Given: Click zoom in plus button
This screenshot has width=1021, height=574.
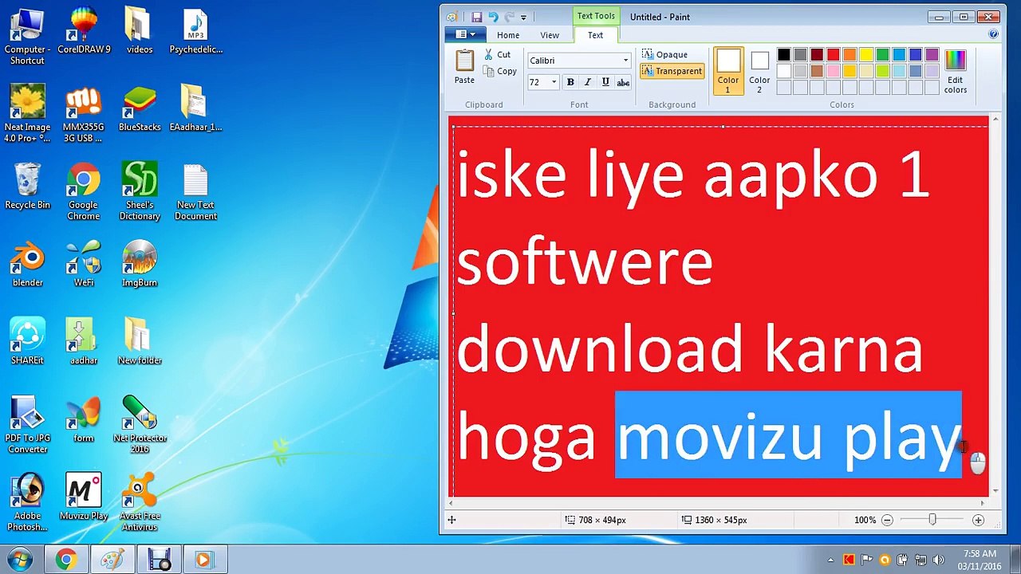Looking at the screenshot, I should (978, 520).
